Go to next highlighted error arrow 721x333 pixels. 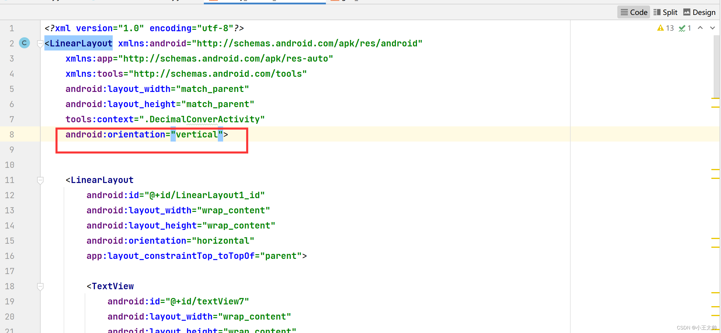pyautogui.click(x=713, y=28)
